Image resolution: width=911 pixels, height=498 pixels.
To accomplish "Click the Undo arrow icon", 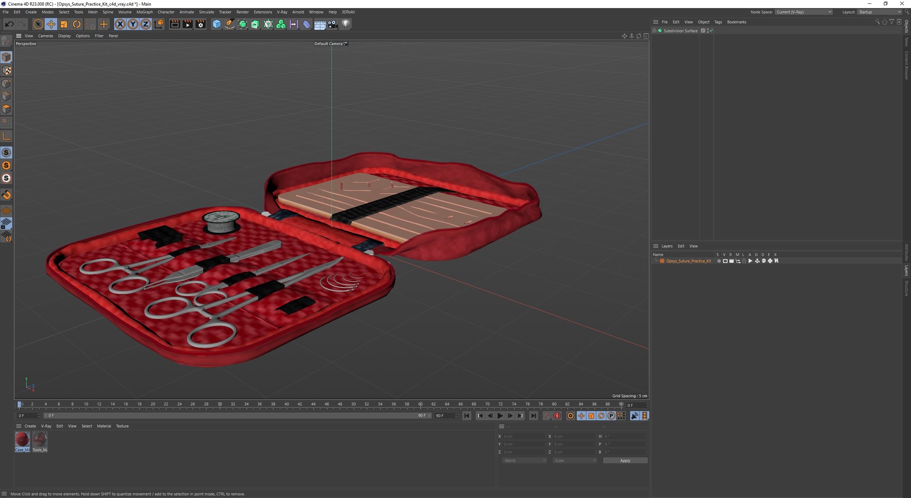I will (x=9, y=24).
